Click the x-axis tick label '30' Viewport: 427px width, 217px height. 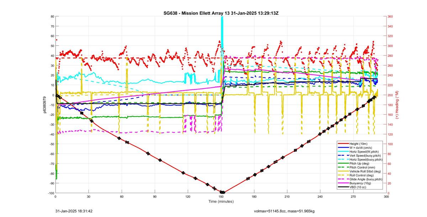89,196
